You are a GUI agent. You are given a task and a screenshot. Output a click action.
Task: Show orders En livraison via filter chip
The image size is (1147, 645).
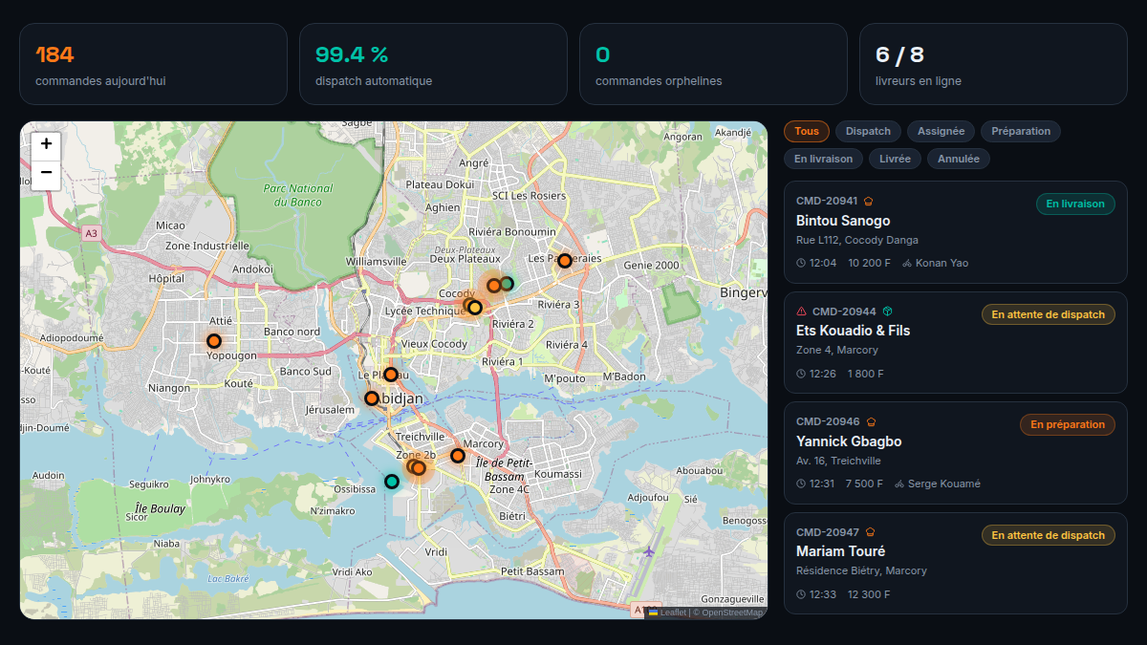pos(823,159)
